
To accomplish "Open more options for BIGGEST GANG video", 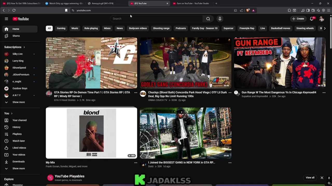I will click(x=230, y=163).
